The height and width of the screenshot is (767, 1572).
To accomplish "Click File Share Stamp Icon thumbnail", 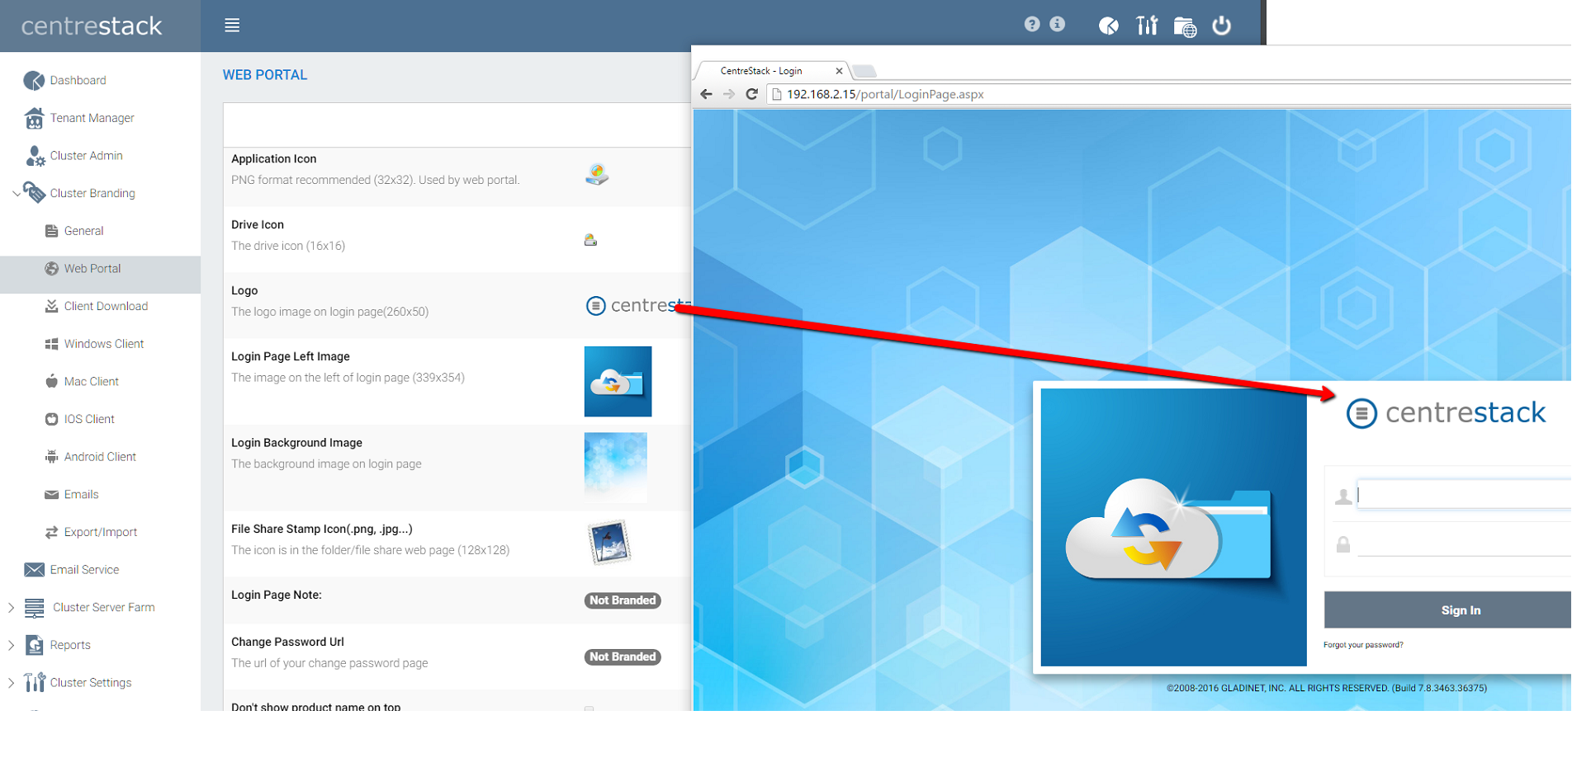I will pos(610,543).
